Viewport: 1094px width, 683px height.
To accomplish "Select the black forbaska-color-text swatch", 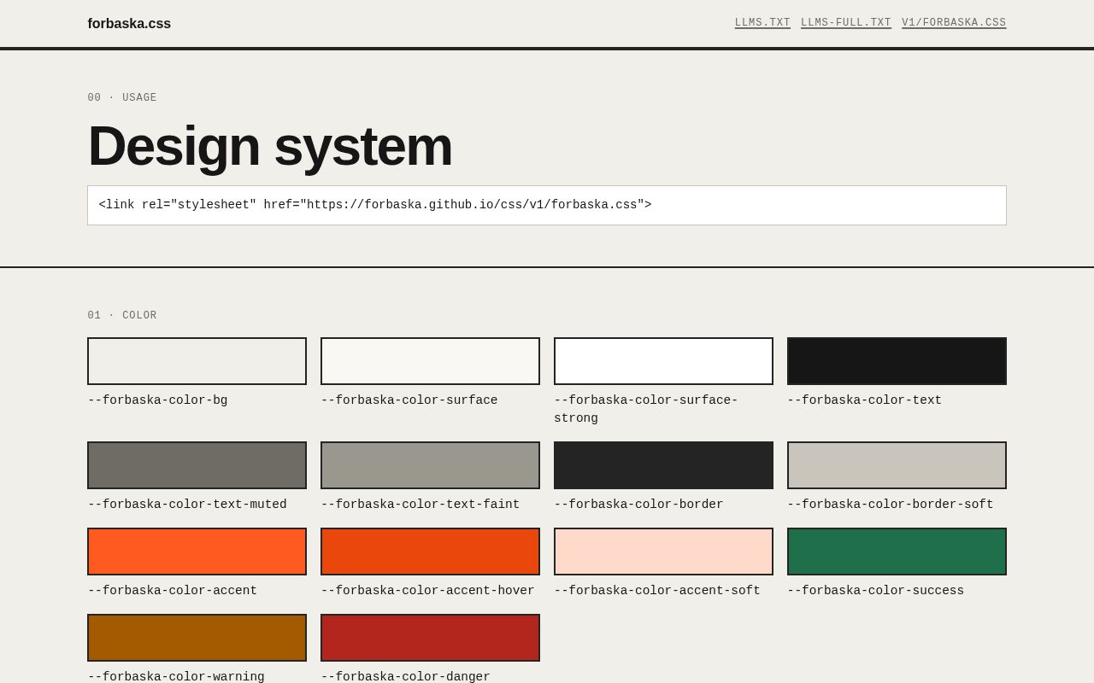I will (897, 361).
